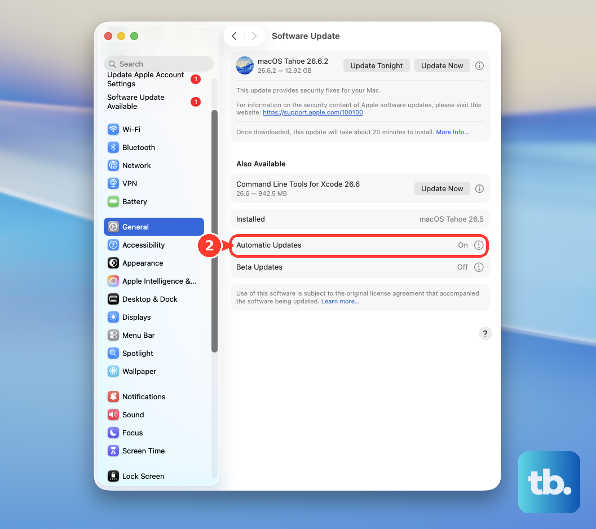Click the 26.6.2 — 12.92 GB size text

[x=284, y=70]
